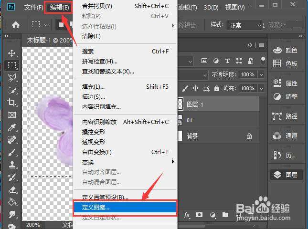Select the Quick Selection tool

click(12, 90)
